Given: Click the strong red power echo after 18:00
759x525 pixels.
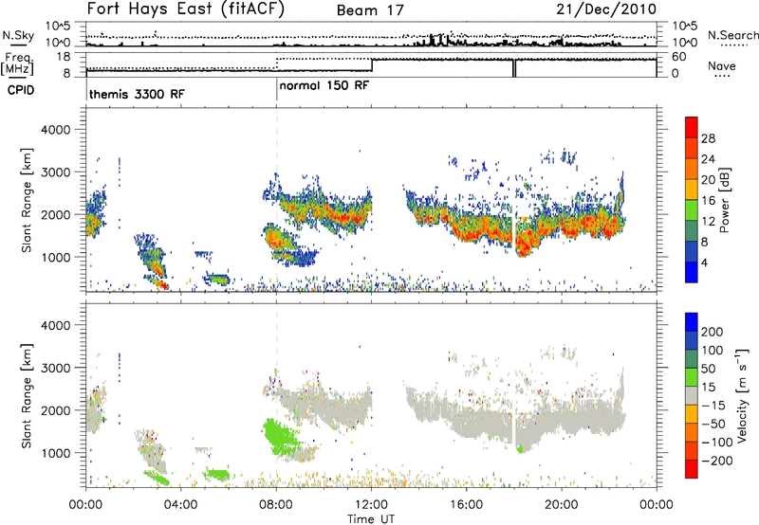Looking at the screenshot, I should 523,244.
